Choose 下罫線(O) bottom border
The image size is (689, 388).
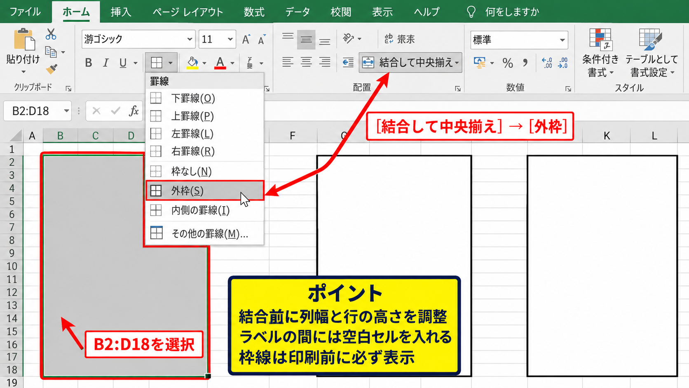pyautogui.click(x=204, y=98)
